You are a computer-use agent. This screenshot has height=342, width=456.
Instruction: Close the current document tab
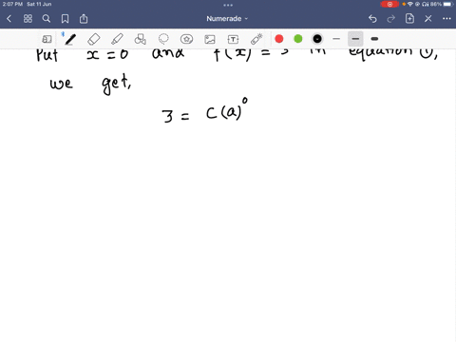tap(428, 19)
